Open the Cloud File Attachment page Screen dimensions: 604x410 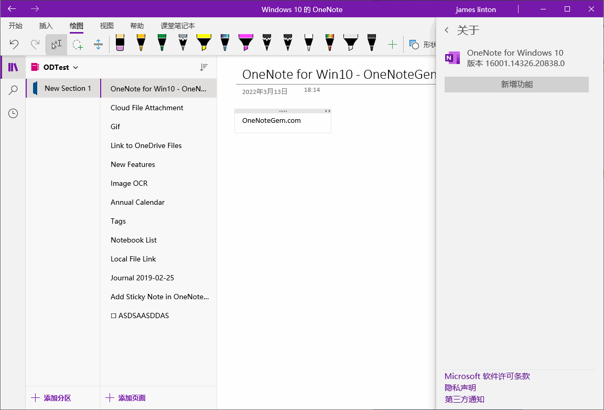click(158, 108)
